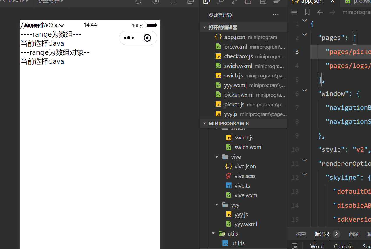
Task: Click the miniprogram breadcrumb in editor
Action: (x=356, y=12)
